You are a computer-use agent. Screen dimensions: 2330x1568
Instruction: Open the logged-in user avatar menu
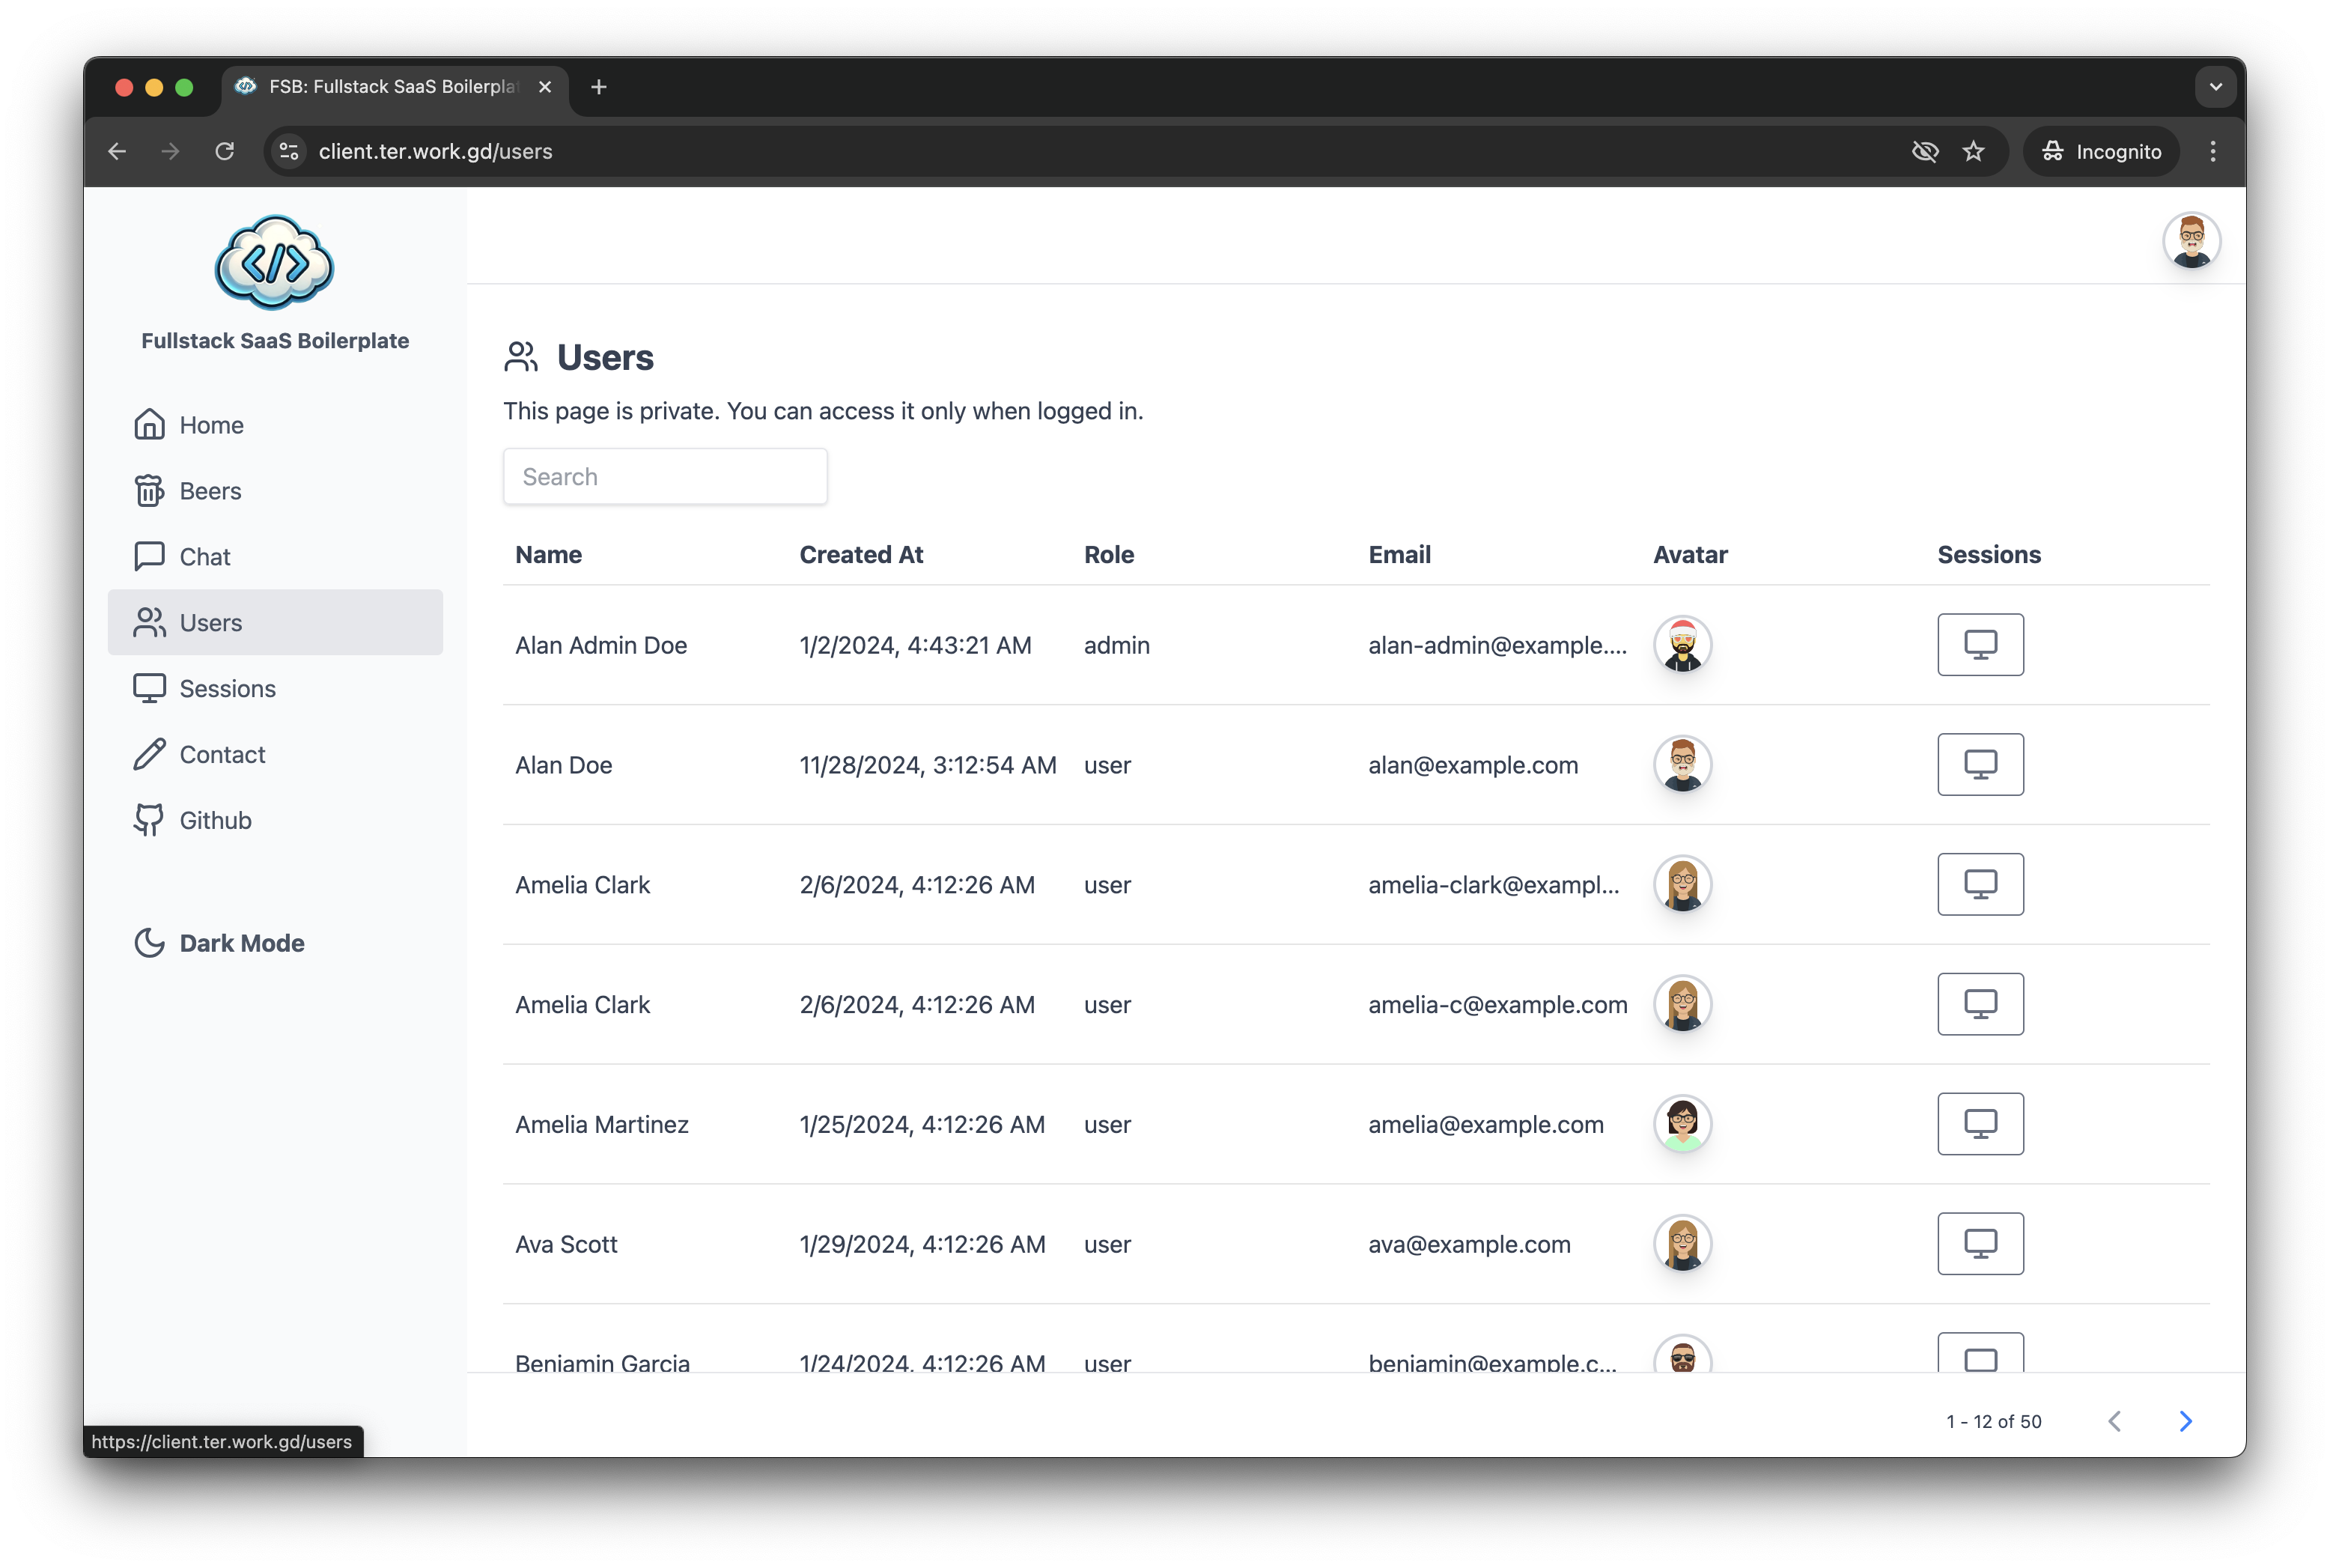[x=2190, y=241]
